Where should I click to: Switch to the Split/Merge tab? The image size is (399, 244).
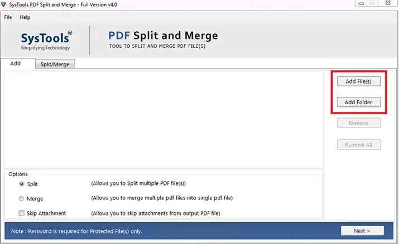55,64
